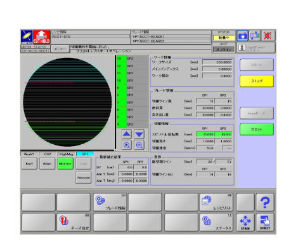303x251 pixels.
Task: Select line 5 SP2 row in list
Action: [x=132, y=117]
